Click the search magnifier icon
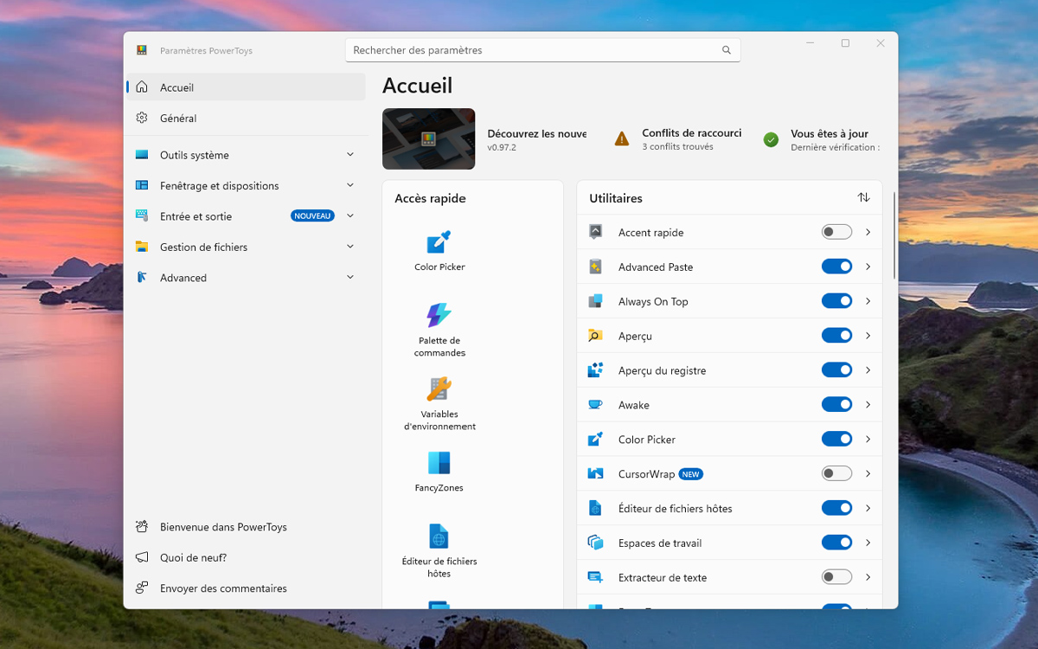1038x649 pixels. [727, 50]
